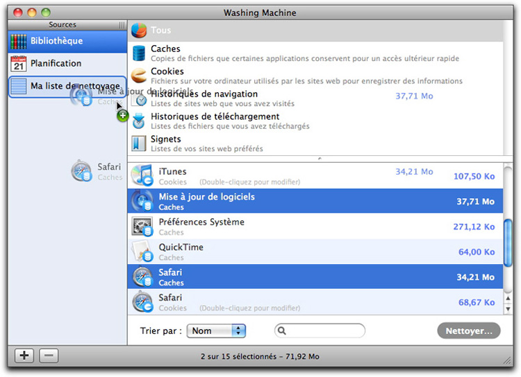Select the Cookies category
This screenshot has height=377, width=521.
[x=315, y=76]
